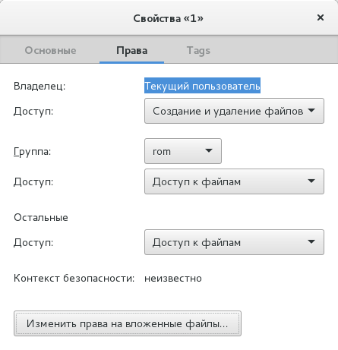This screenshot has width=338, height=350.
Task: Click Изменить права на вложенные файлы button
Action: [x=128, y=323]
